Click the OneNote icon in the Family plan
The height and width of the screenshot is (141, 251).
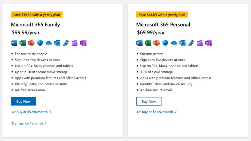pyautogui.click(x=83, y=43)
